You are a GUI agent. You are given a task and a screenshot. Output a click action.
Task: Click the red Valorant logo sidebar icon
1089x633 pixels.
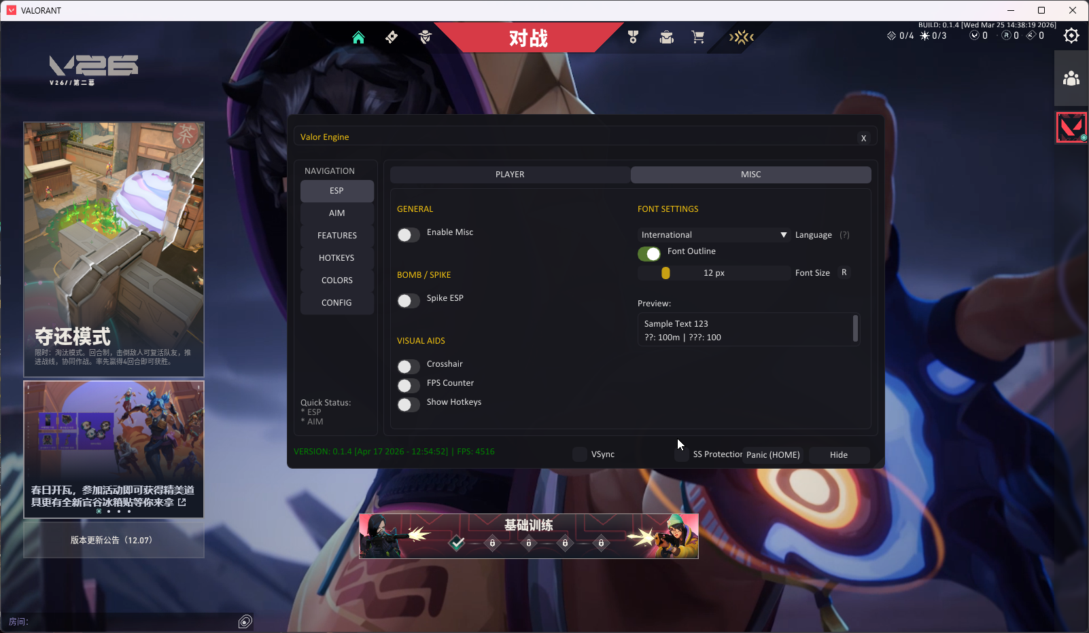coord(1071,128)
